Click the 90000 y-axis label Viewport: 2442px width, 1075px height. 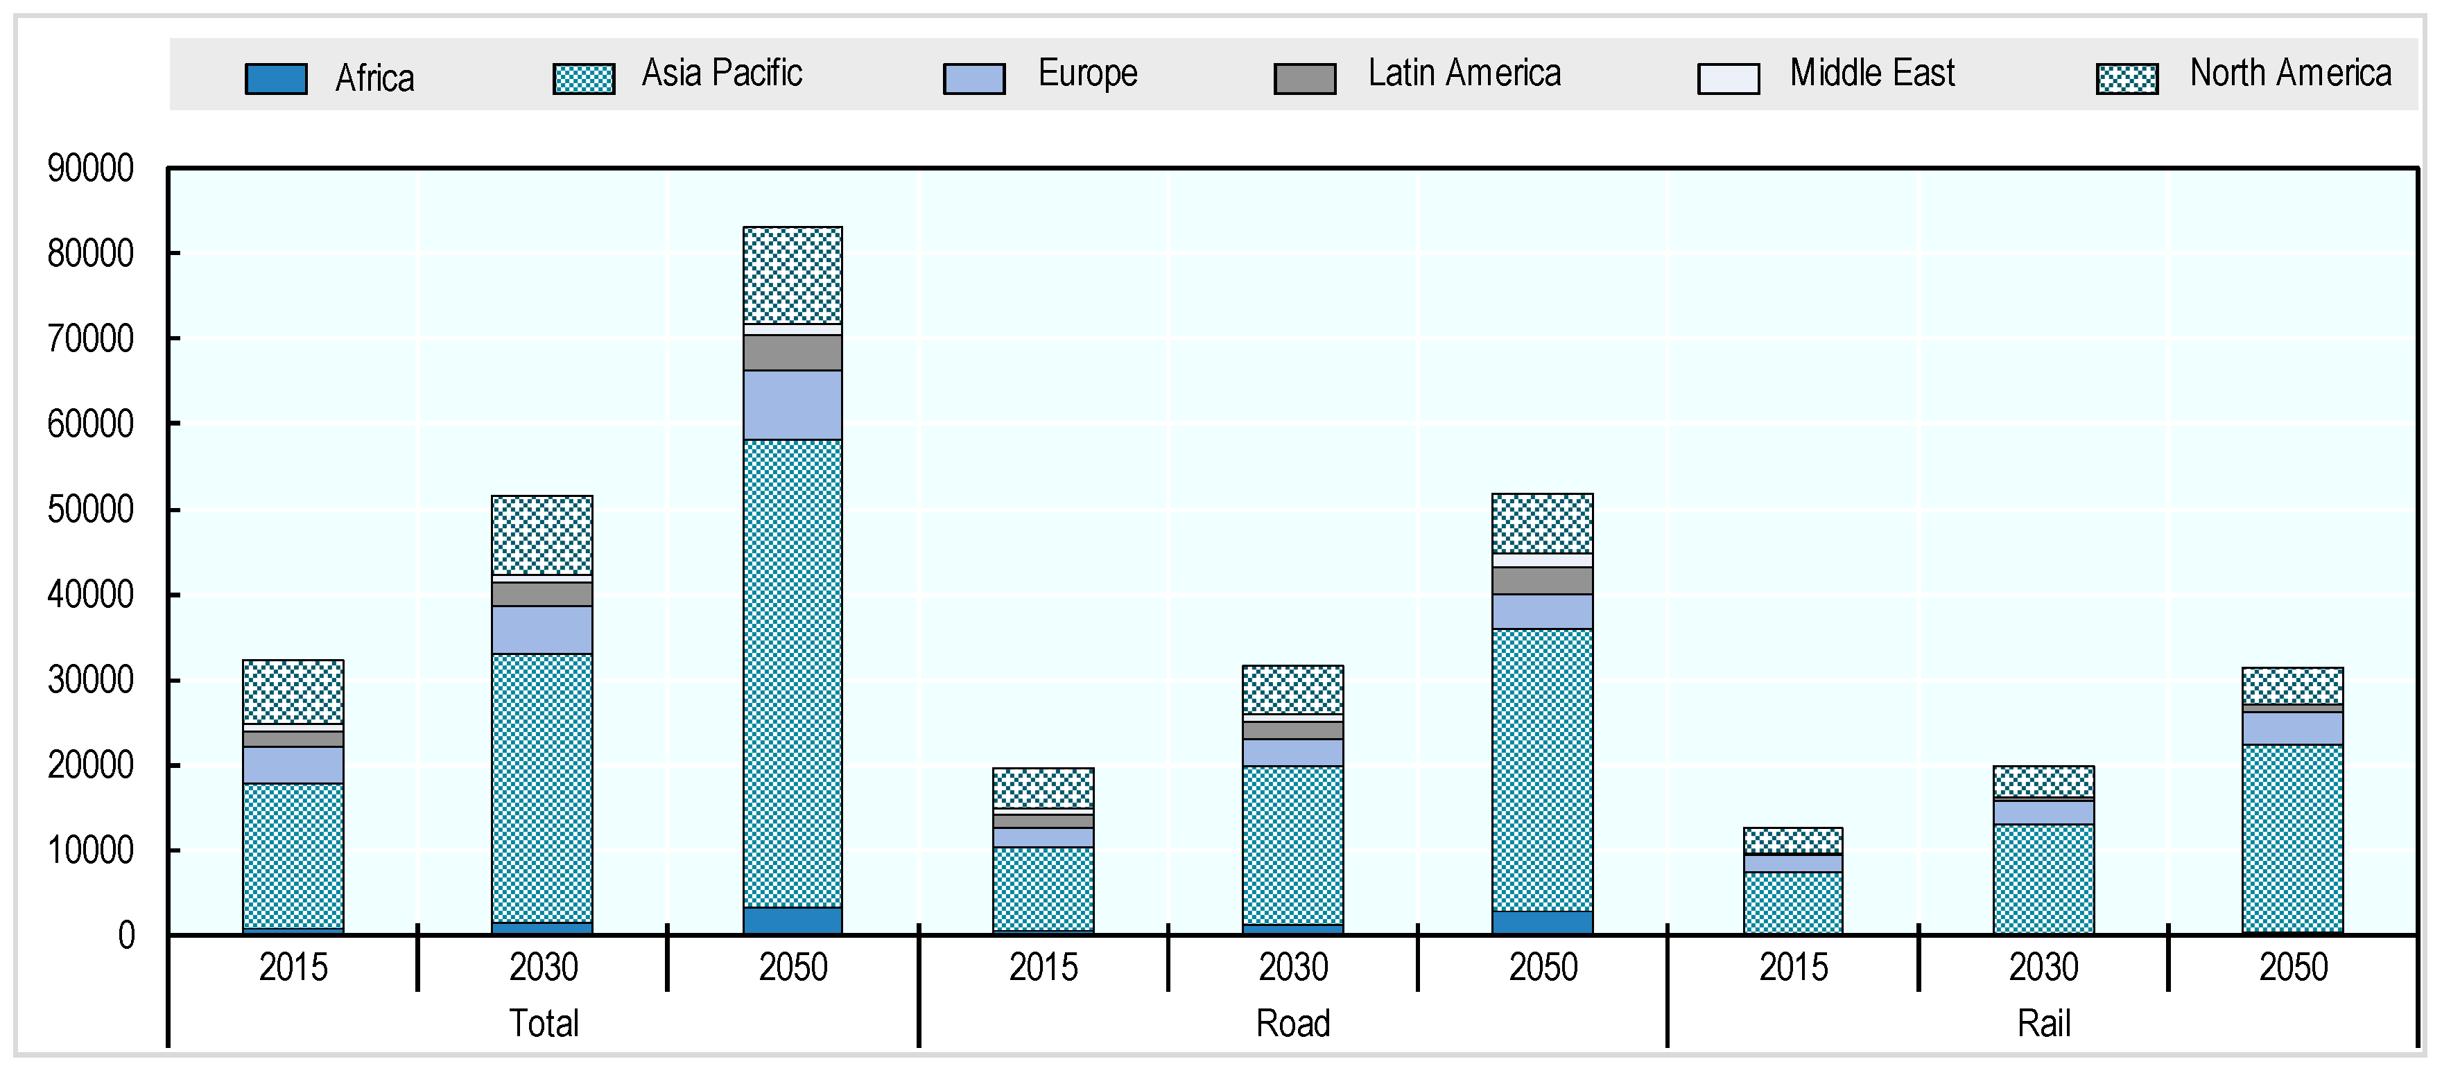pos(91,168)
